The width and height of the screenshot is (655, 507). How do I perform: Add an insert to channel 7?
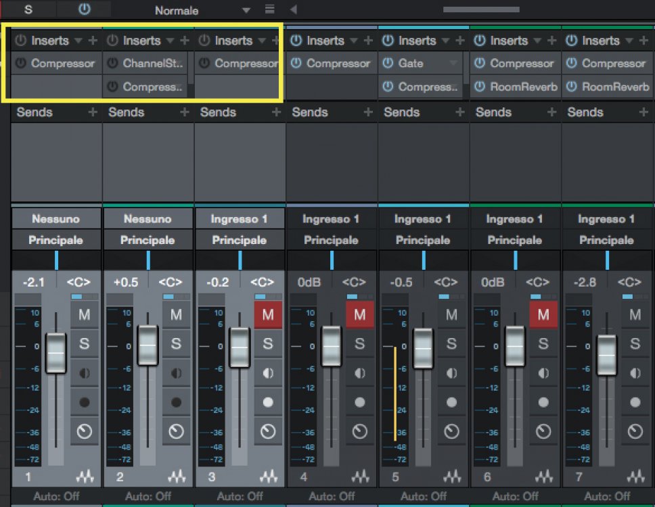[x=643, y=41]
